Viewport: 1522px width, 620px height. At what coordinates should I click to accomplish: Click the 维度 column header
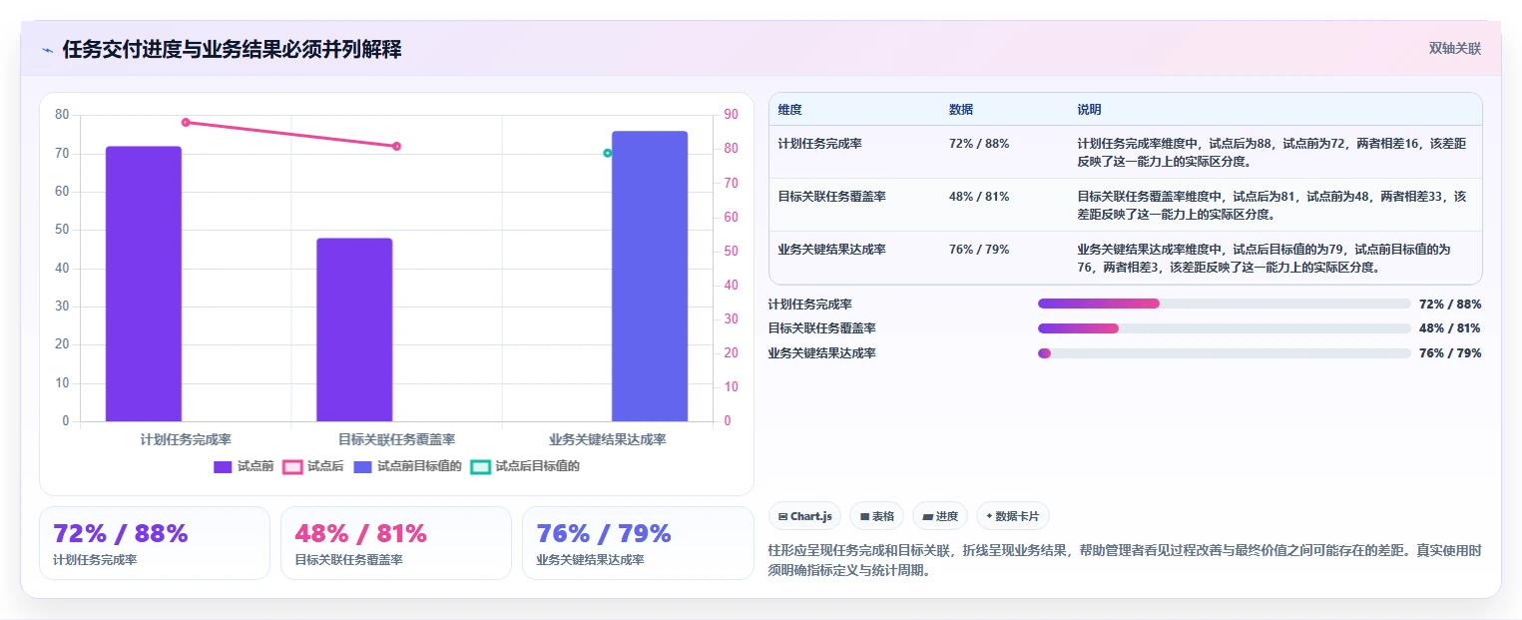[x=789, y=110]
